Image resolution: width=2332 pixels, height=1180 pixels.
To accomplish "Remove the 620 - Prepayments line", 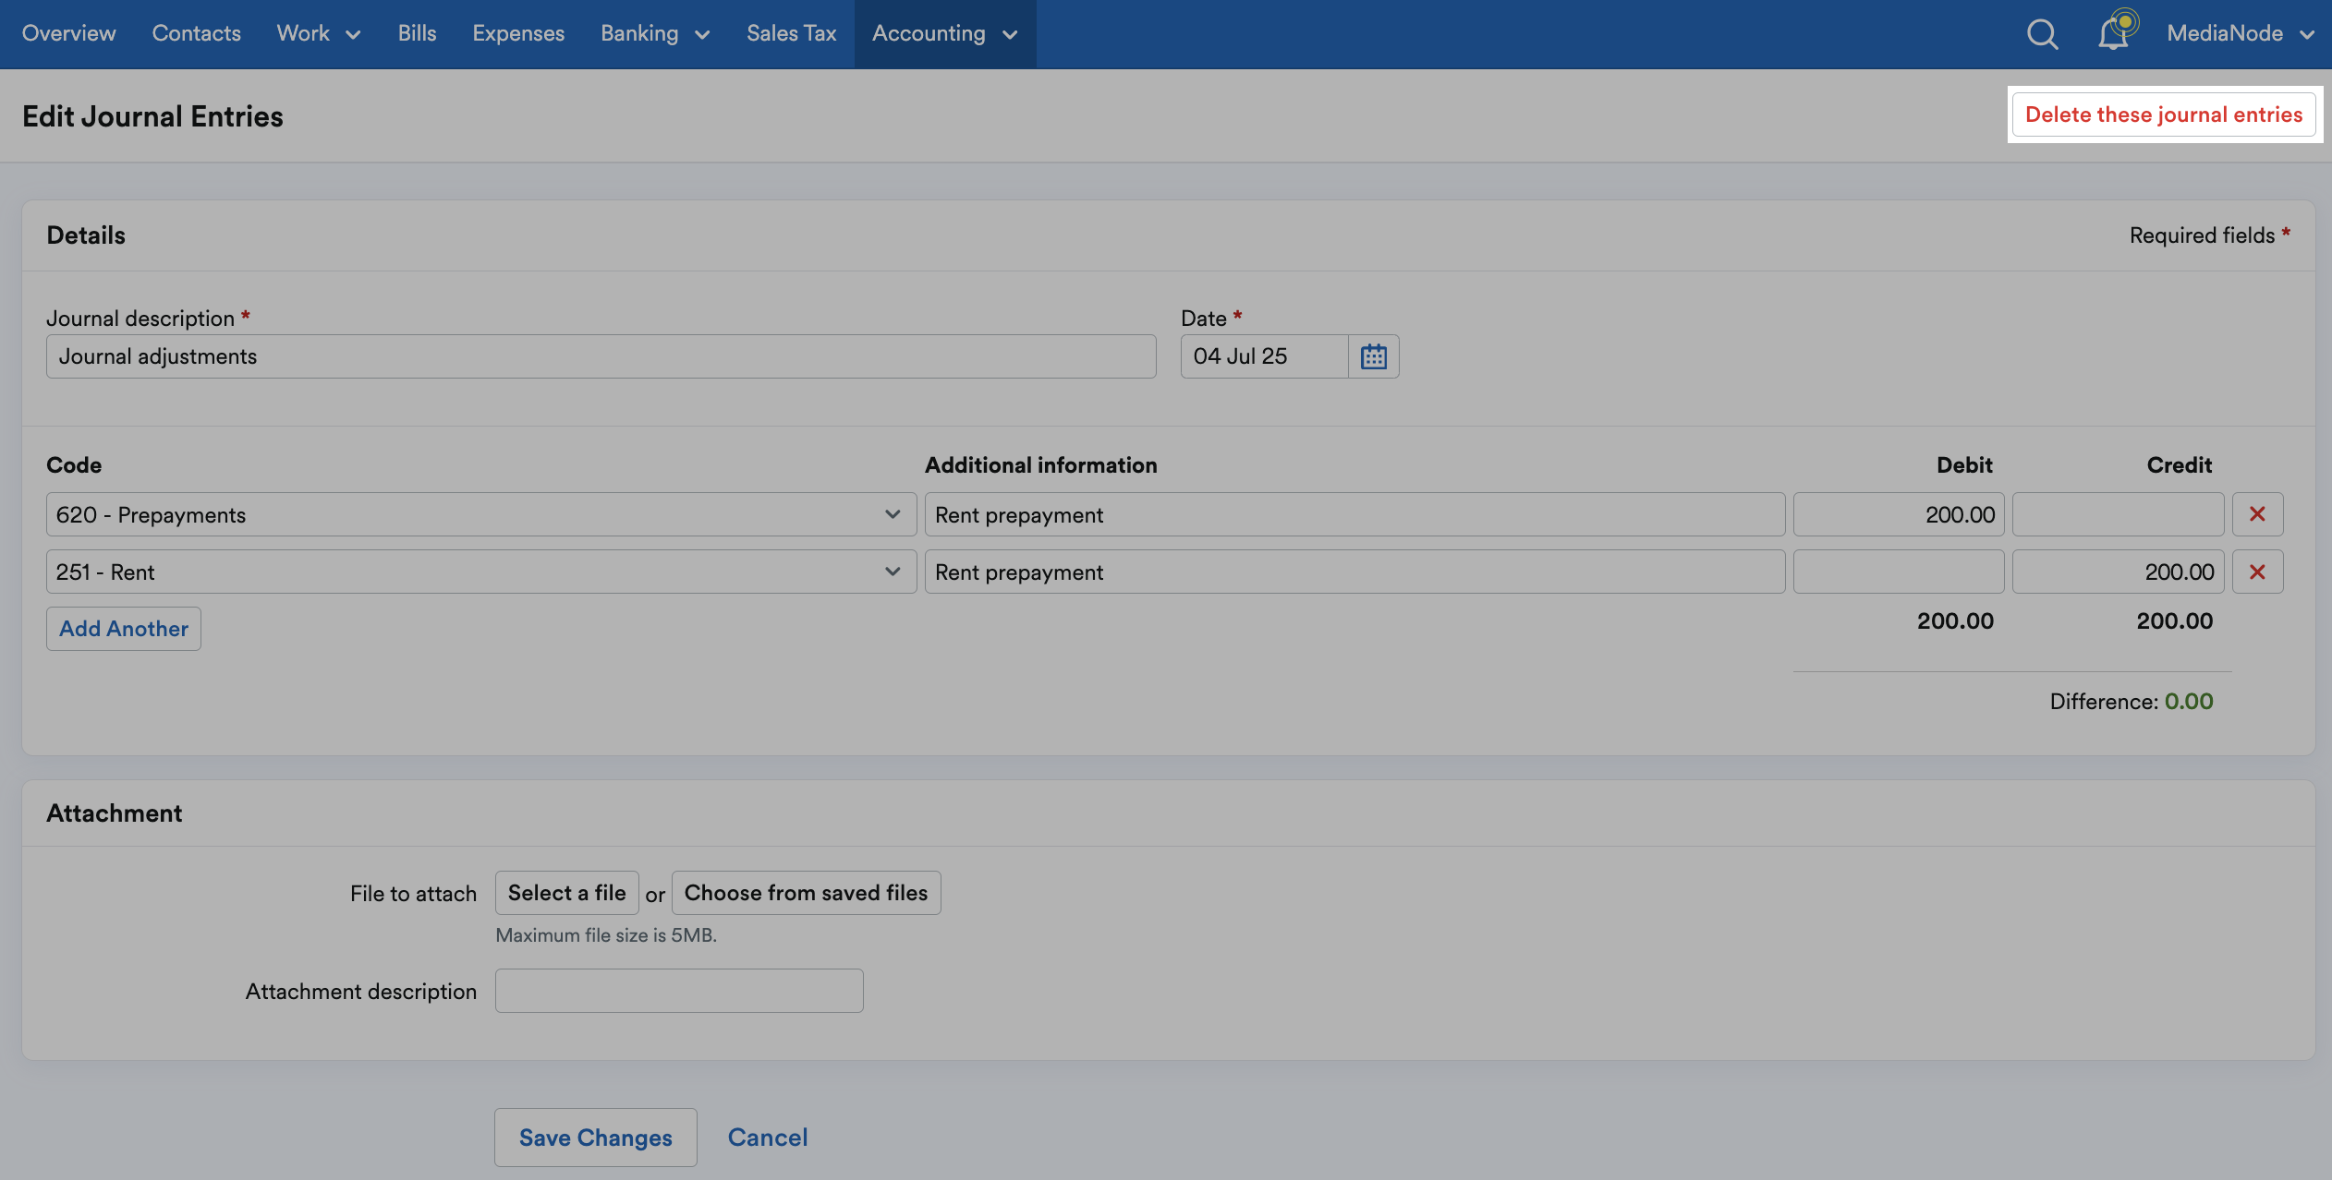I will pyautogui.click(x=2257, y=514).
